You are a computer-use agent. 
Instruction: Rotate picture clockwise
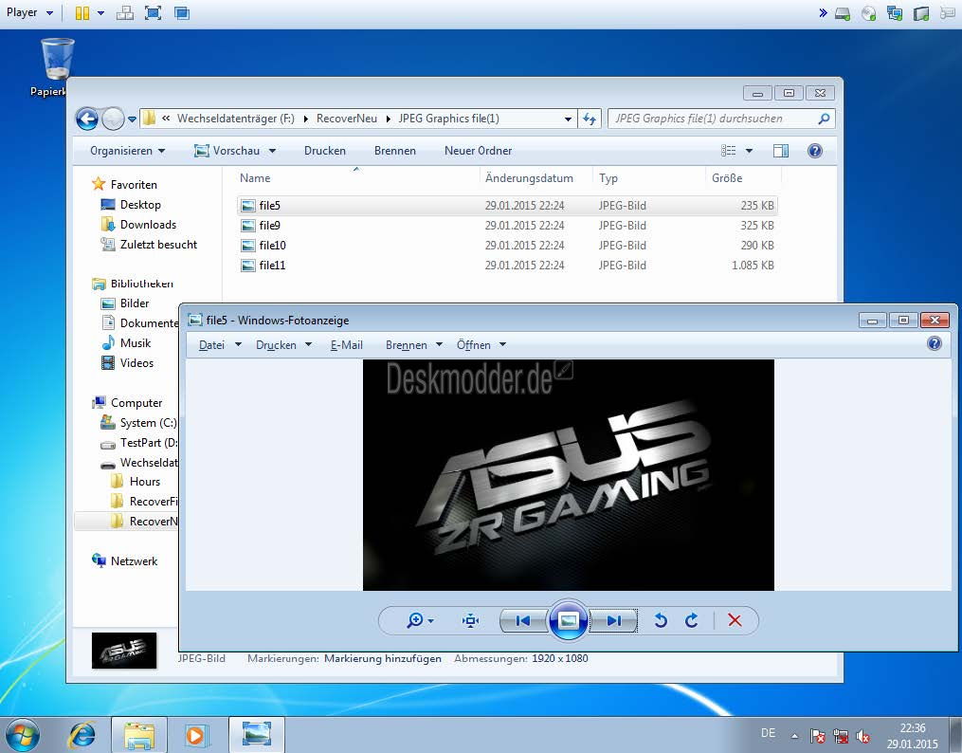[x=692, y=620]
